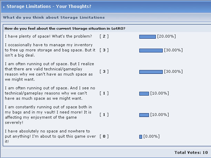Click the 30.00% bar for occasional inventory management
The width and height of the screenshot is (211, 158).
coord(151,50)
